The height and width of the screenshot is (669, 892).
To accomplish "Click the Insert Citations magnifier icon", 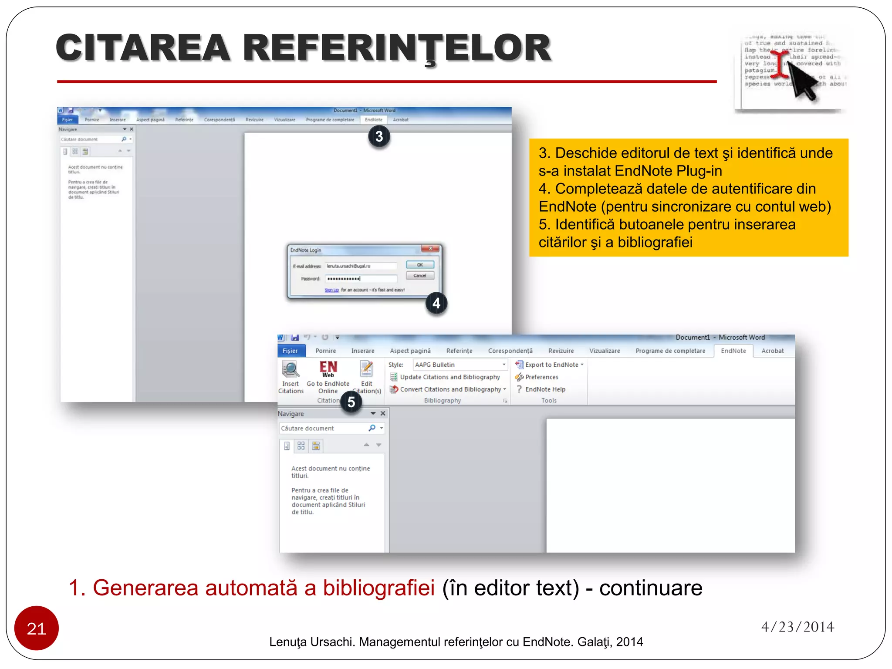I will 290,369.
